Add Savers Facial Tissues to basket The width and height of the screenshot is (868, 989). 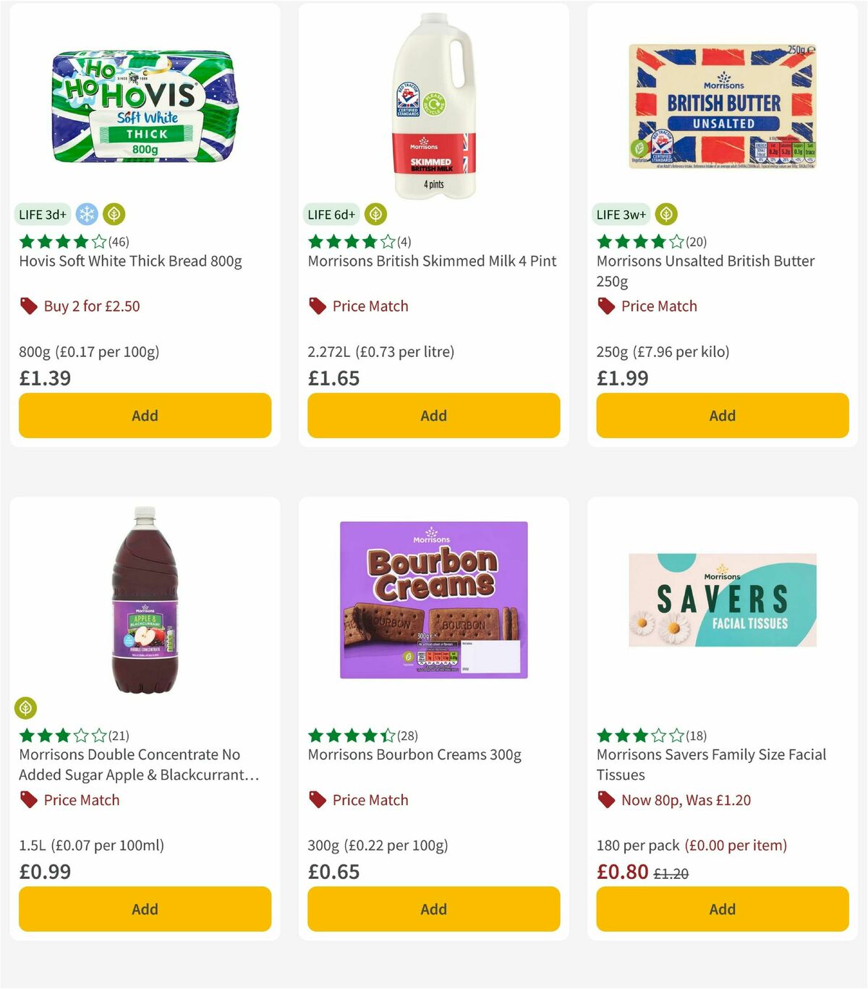click(722, 909)
